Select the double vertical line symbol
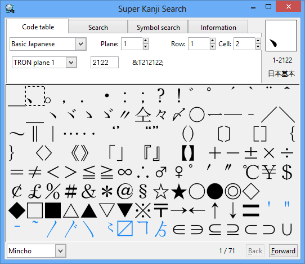The image size is (305, 264). point(35,133)
